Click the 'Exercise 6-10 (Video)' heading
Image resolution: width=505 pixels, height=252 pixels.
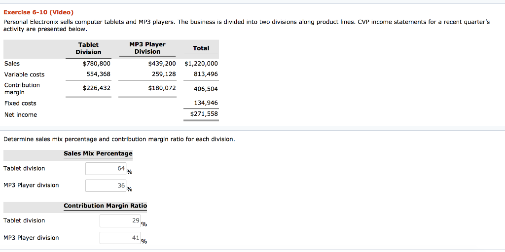click(x=38, y=12)
